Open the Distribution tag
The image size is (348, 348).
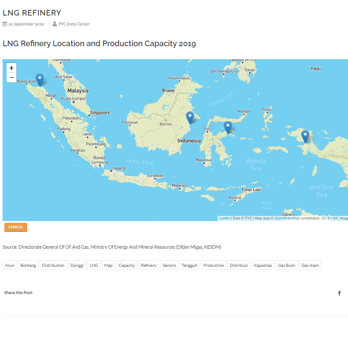[x=53, y=265]
